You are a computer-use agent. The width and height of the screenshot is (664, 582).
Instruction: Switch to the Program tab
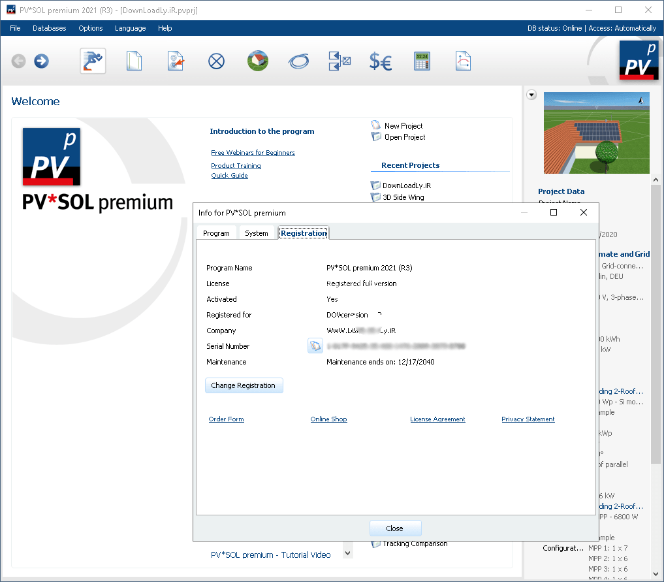point(216,233)
